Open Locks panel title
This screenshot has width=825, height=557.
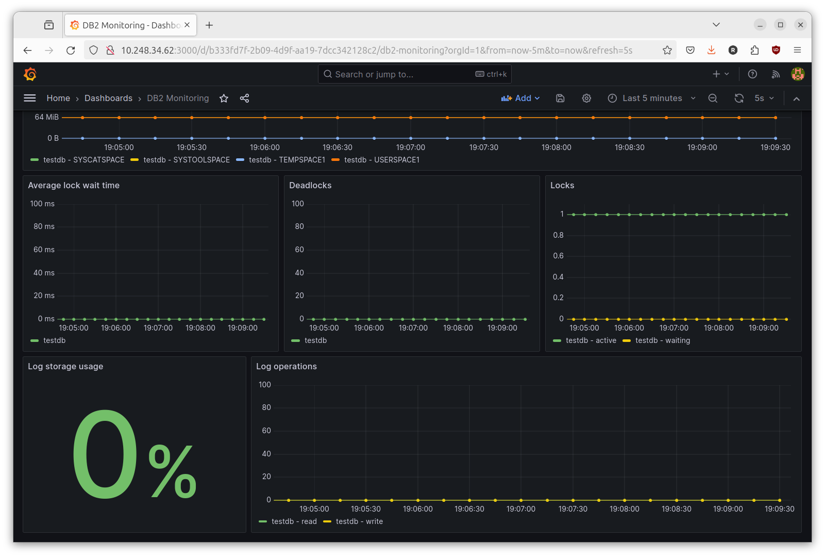point(562,185)
